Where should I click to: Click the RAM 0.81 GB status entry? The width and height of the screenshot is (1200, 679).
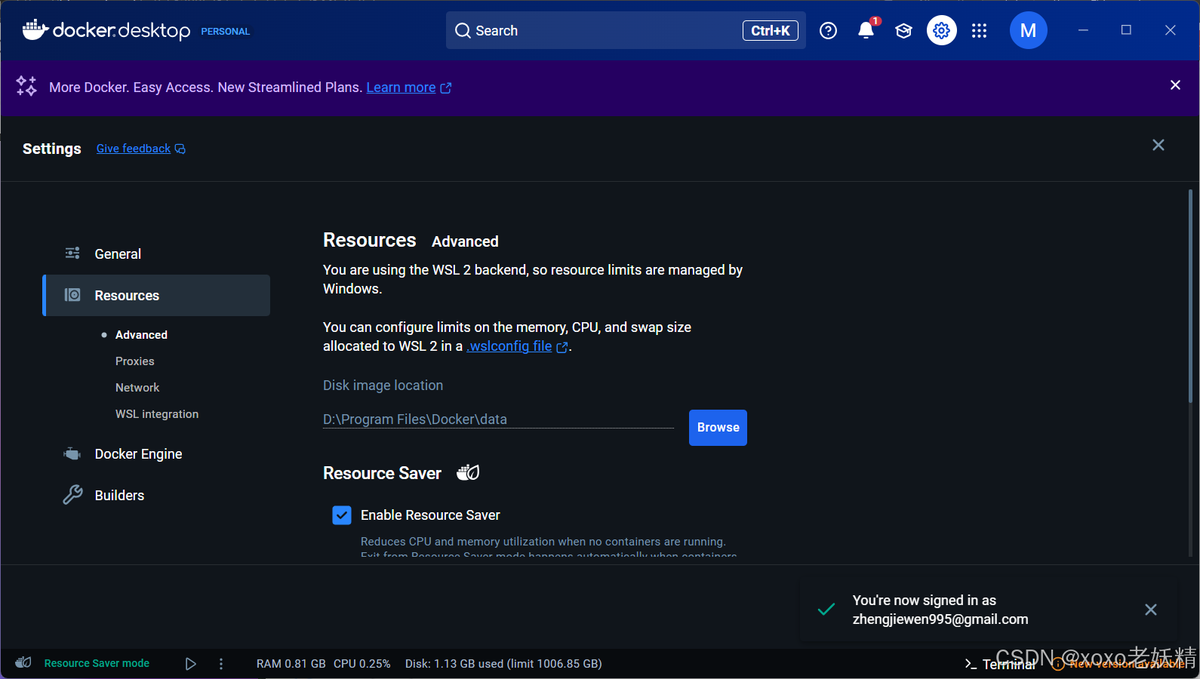[291, 664]
